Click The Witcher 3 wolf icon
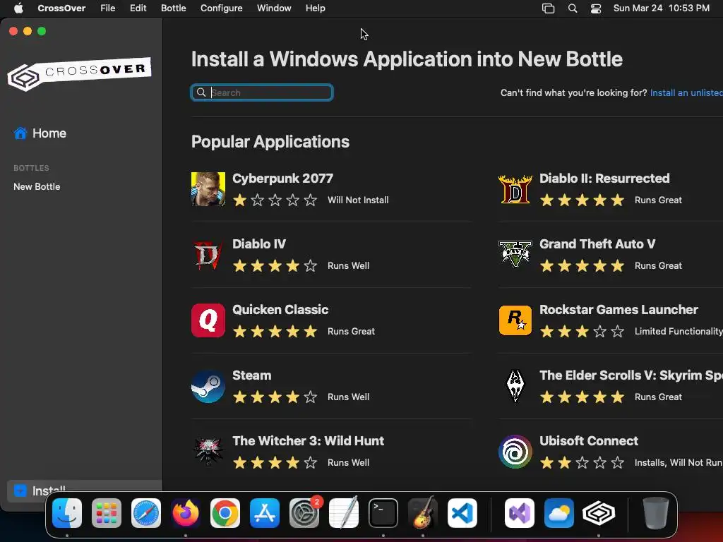 click(208, 452)
